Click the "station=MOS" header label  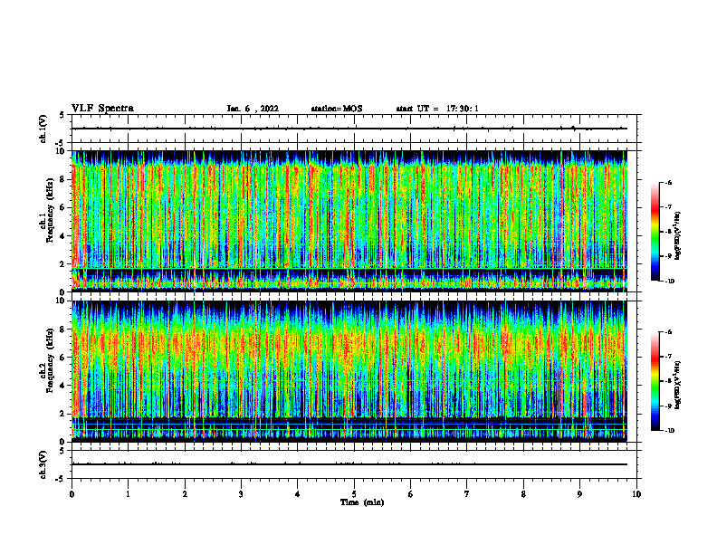coord(337,109)
